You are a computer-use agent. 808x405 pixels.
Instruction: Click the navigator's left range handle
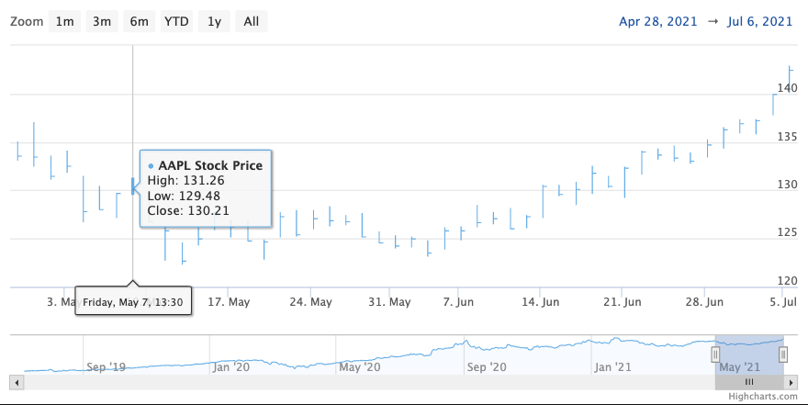[715, 354]
